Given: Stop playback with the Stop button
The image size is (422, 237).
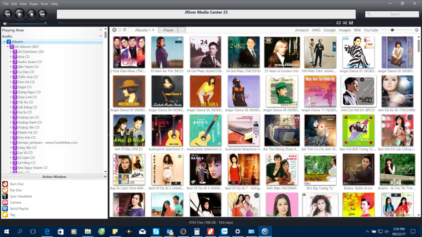Looking at the screenshot, I should (32, 14).
